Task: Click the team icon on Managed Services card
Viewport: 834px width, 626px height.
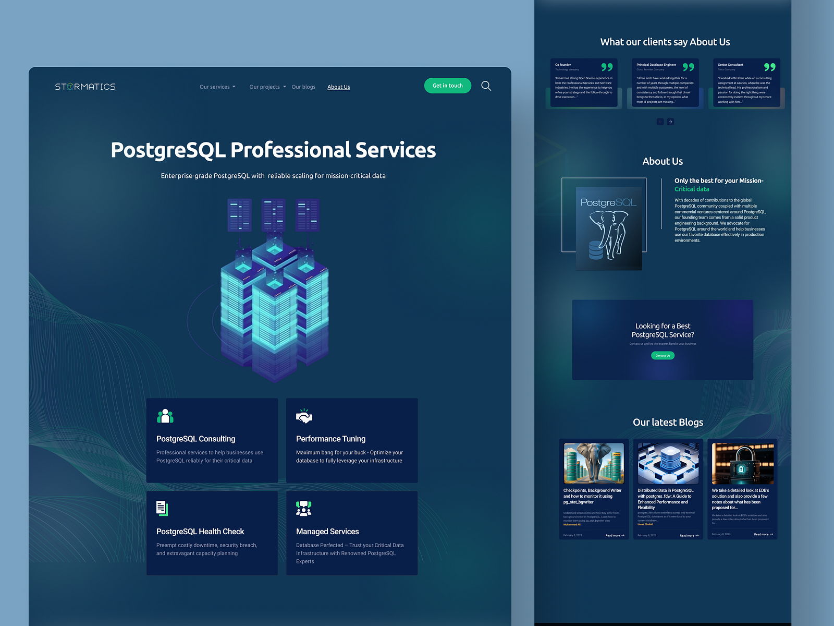Action: (303, 508)
